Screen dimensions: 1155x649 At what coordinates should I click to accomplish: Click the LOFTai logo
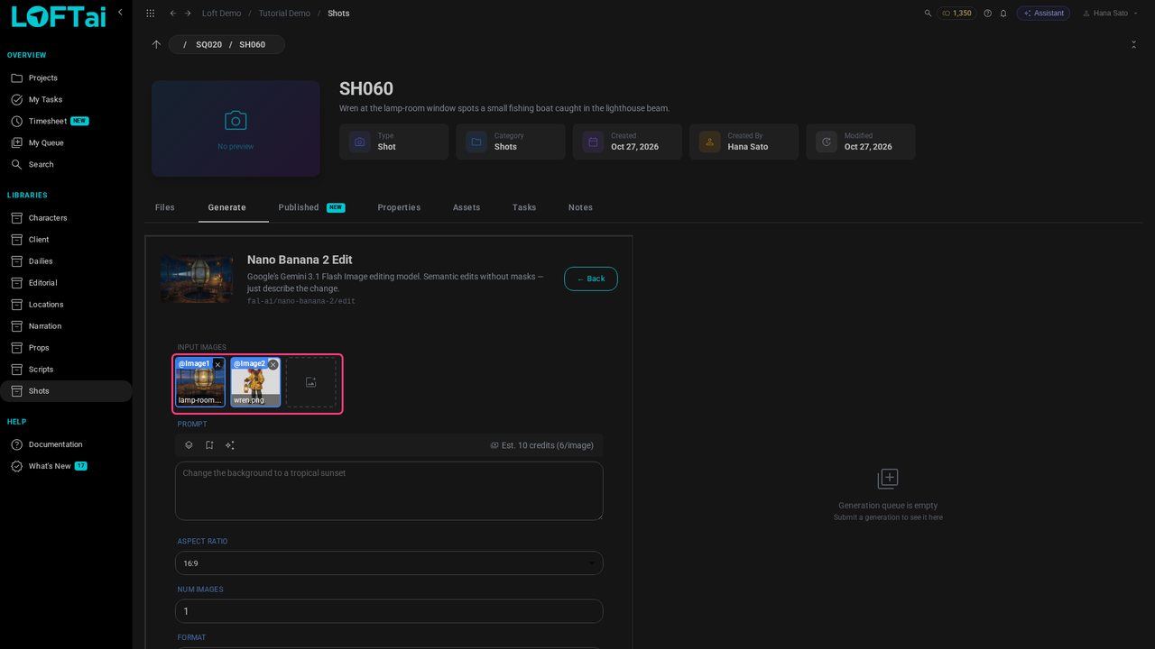[59, 16]
